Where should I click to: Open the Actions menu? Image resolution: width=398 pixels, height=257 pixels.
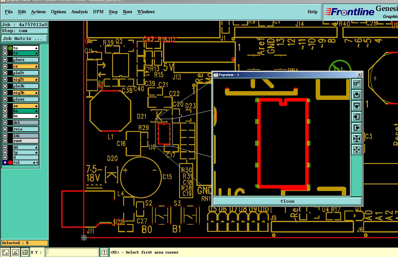point(38,12)
